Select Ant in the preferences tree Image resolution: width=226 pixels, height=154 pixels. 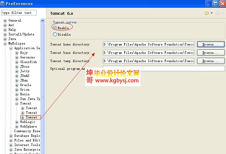pyautogui.click(x=11, y=25)
